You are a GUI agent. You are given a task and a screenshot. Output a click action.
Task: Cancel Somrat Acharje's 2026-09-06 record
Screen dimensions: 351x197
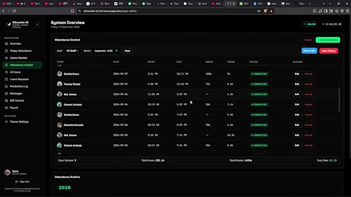tap(308, 104)
